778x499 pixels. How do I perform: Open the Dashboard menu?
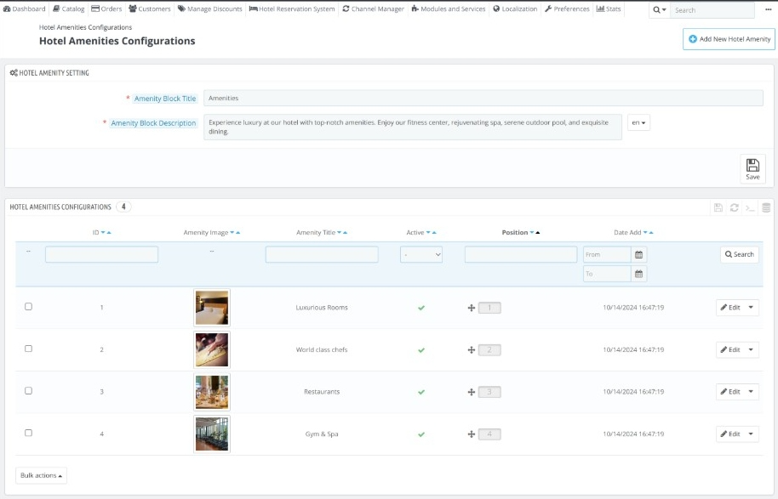[x=25, y=9]
